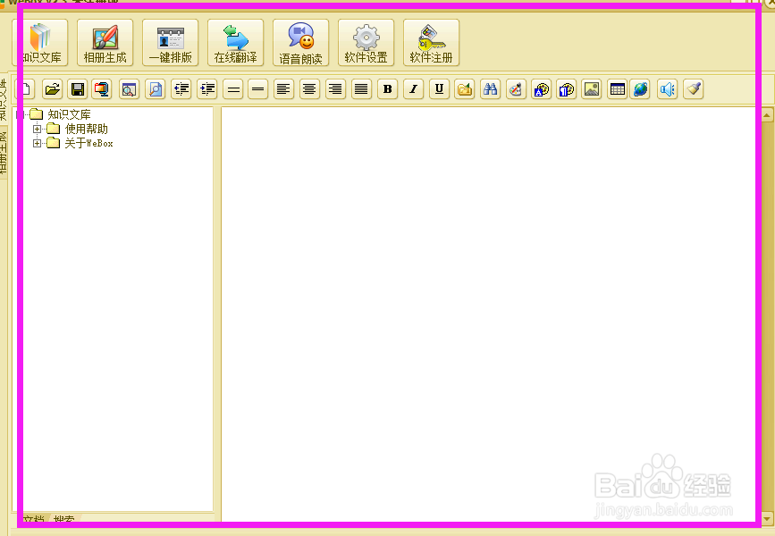
Task: Toggle underline formatting
Action: pos(439,89)
